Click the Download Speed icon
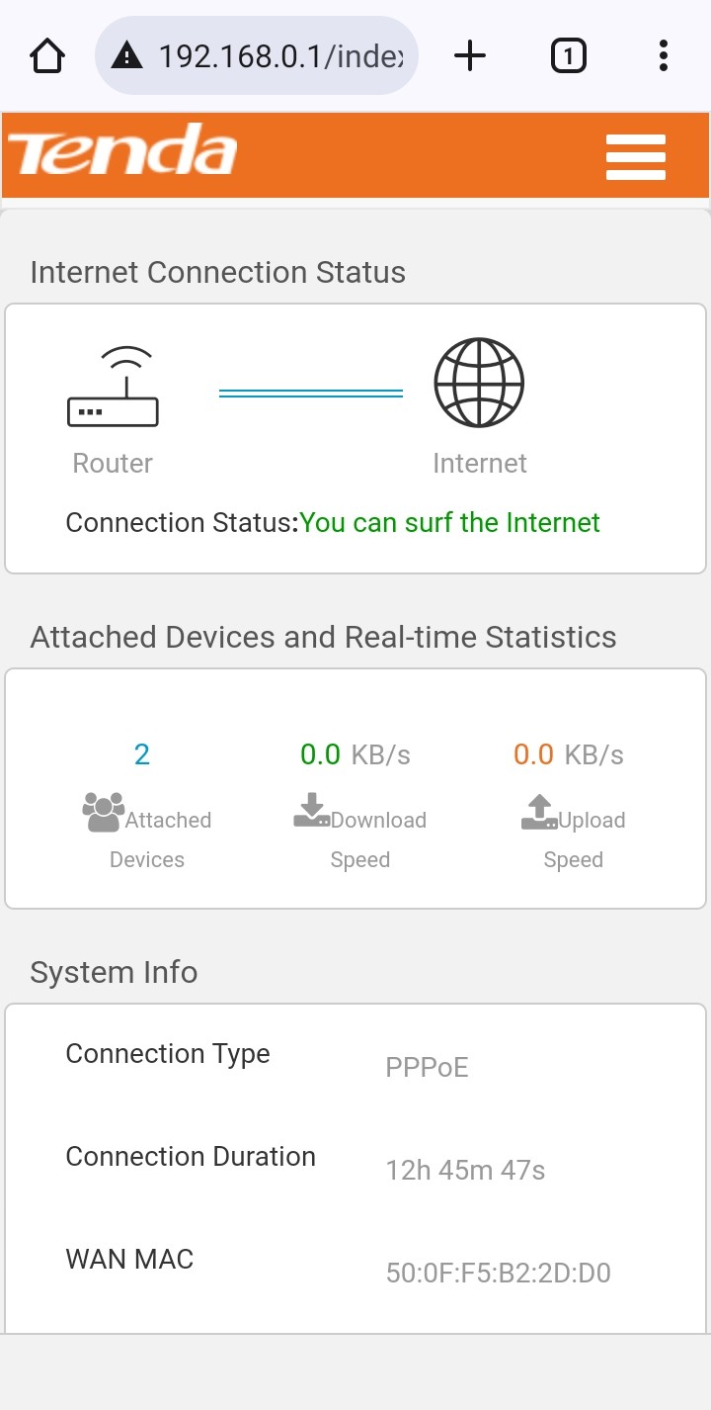The height and width of the screenshot is (1410, 711). [x=312, y=811]
